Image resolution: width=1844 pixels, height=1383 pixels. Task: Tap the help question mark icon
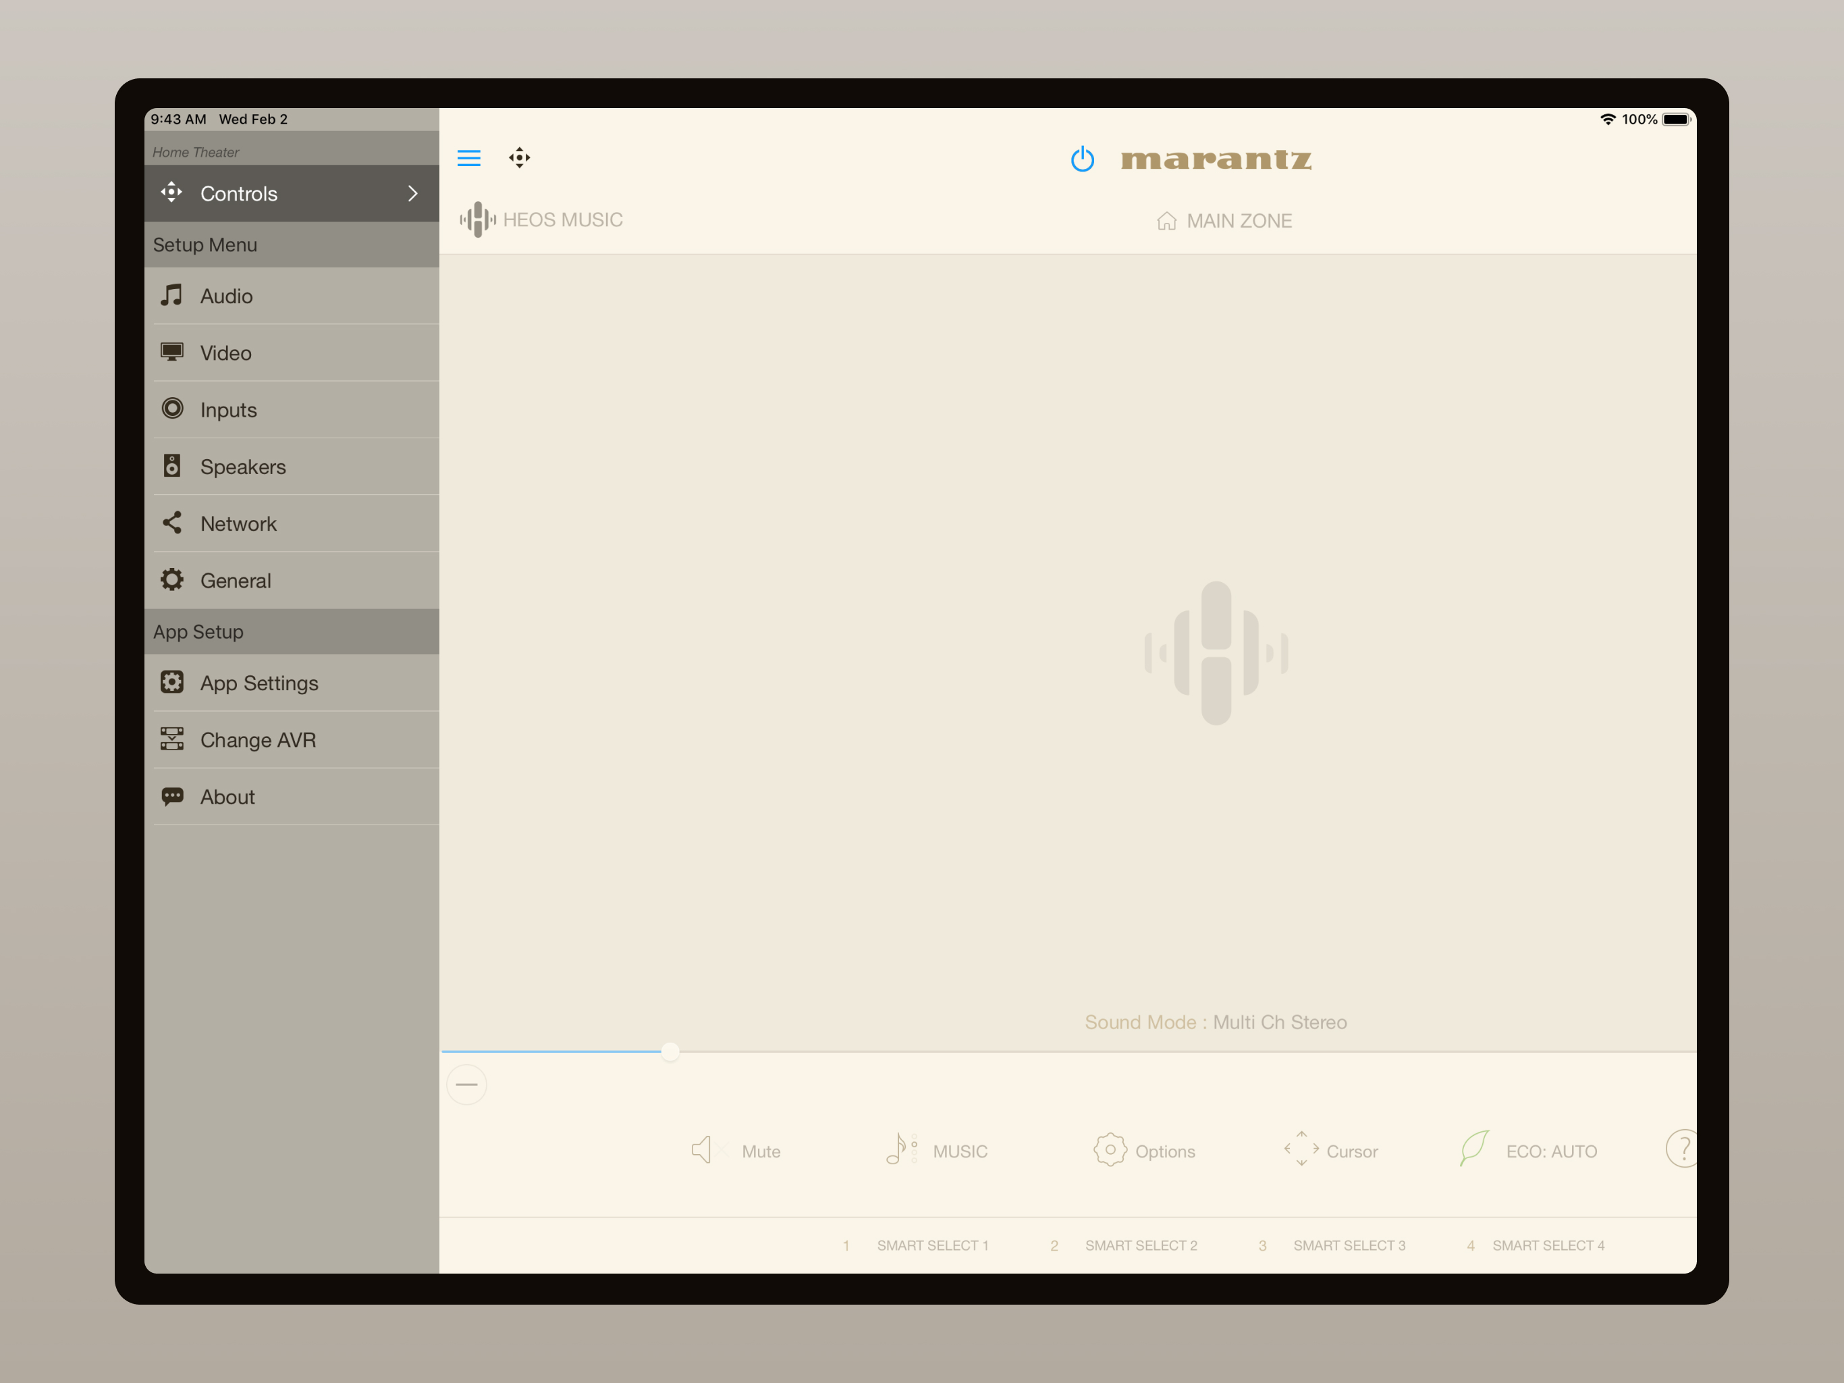1682,1149
